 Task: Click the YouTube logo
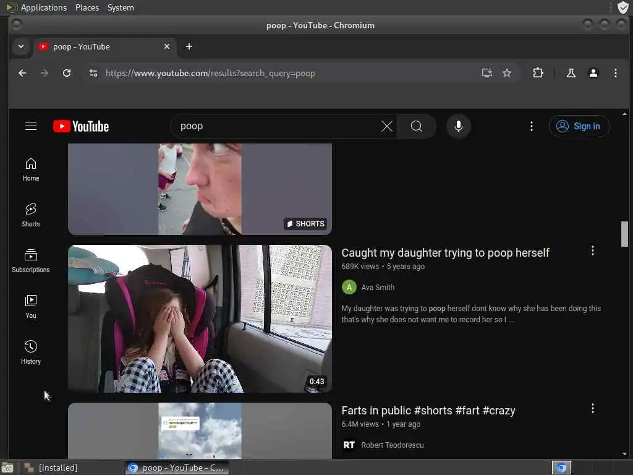(x=81, y=126)
